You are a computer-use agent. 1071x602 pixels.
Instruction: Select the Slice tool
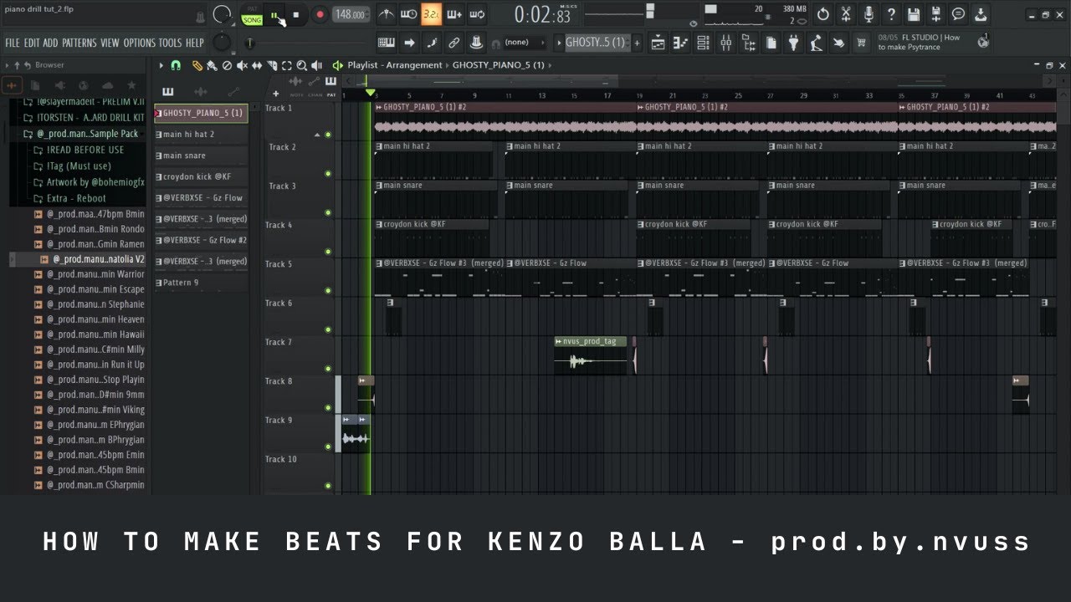[x=272, y=65]
